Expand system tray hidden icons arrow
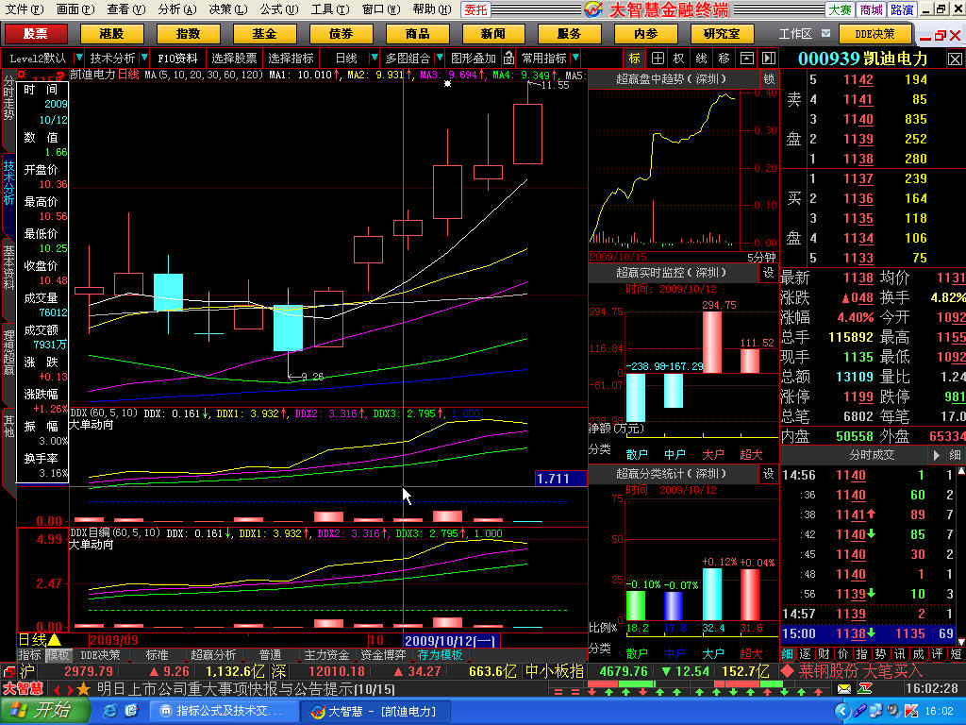The width and height of the screenshot is (966, 725). (x=841, y=711)
